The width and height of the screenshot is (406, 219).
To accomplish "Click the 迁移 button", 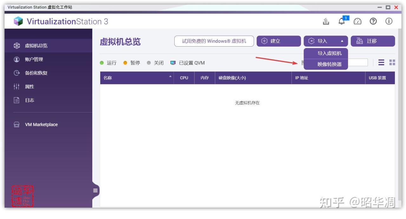I will (x=373, y=41).
